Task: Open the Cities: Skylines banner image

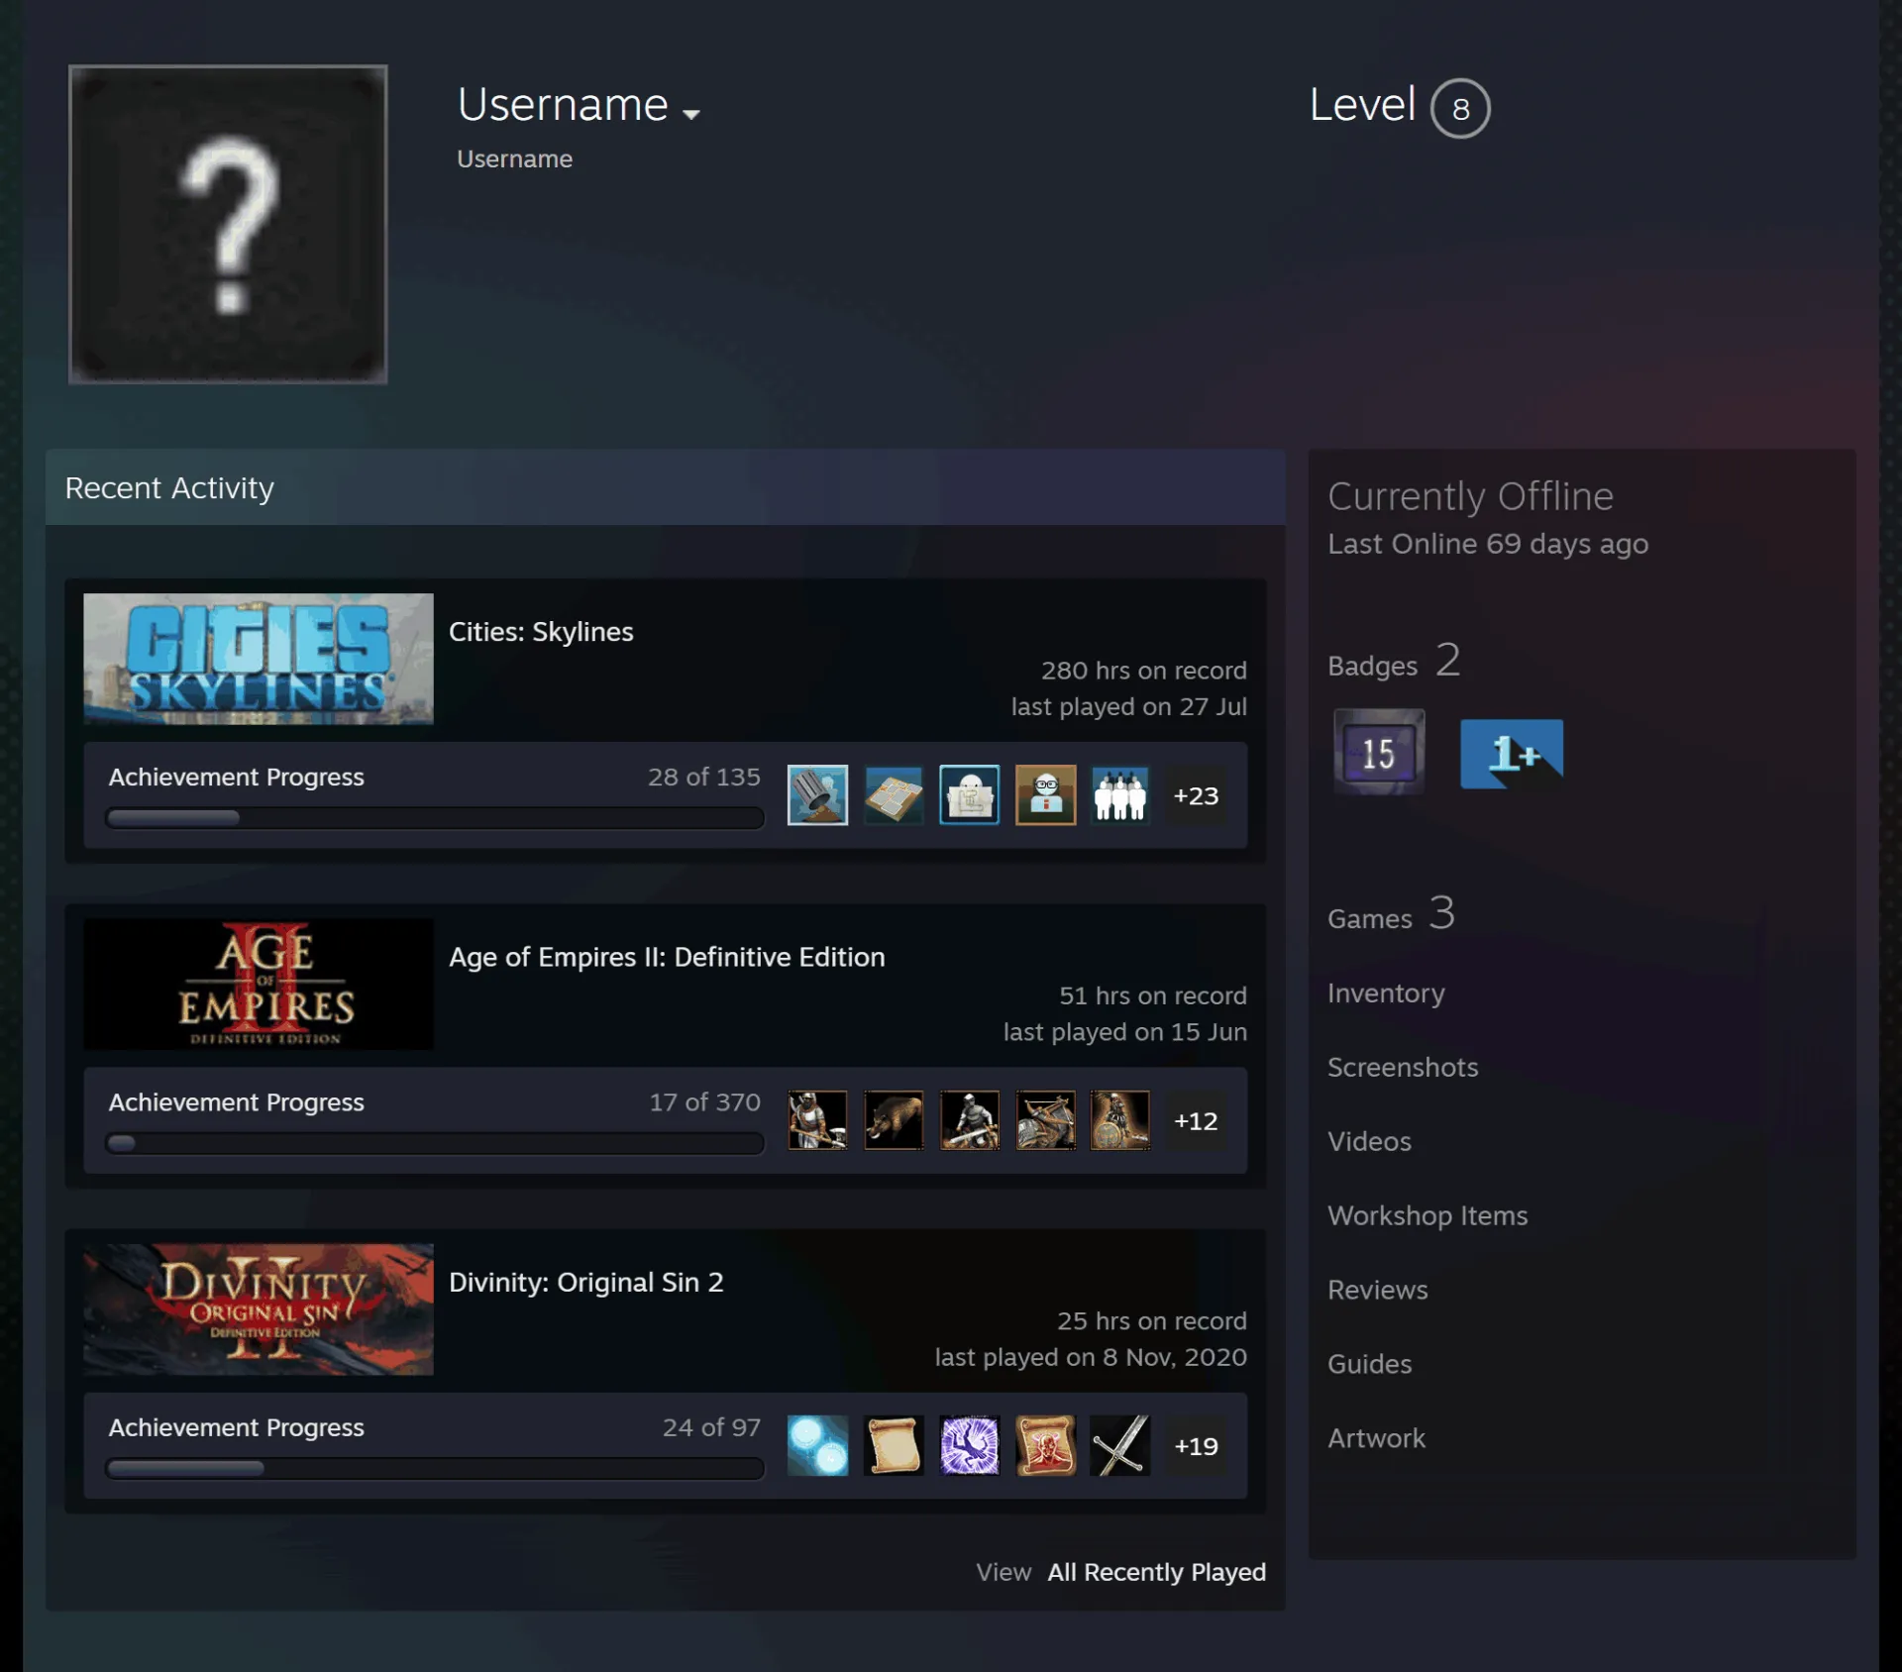Action: tap(259, 659)
